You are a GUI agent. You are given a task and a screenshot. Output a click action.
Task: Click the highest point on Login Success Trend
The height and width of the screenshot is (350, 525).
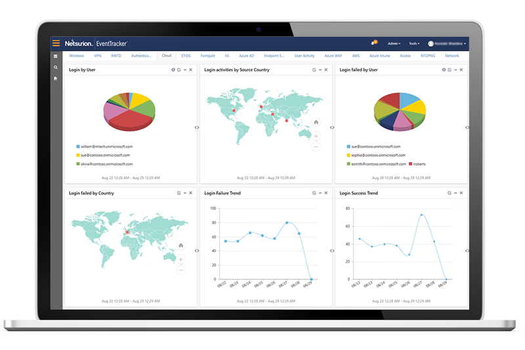coord(421,215)
